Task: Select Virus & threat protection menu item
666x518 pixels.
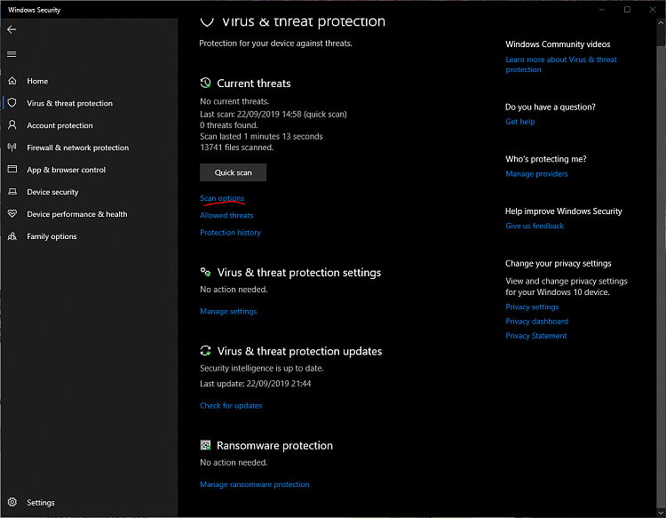Action: tap(69, 103)
